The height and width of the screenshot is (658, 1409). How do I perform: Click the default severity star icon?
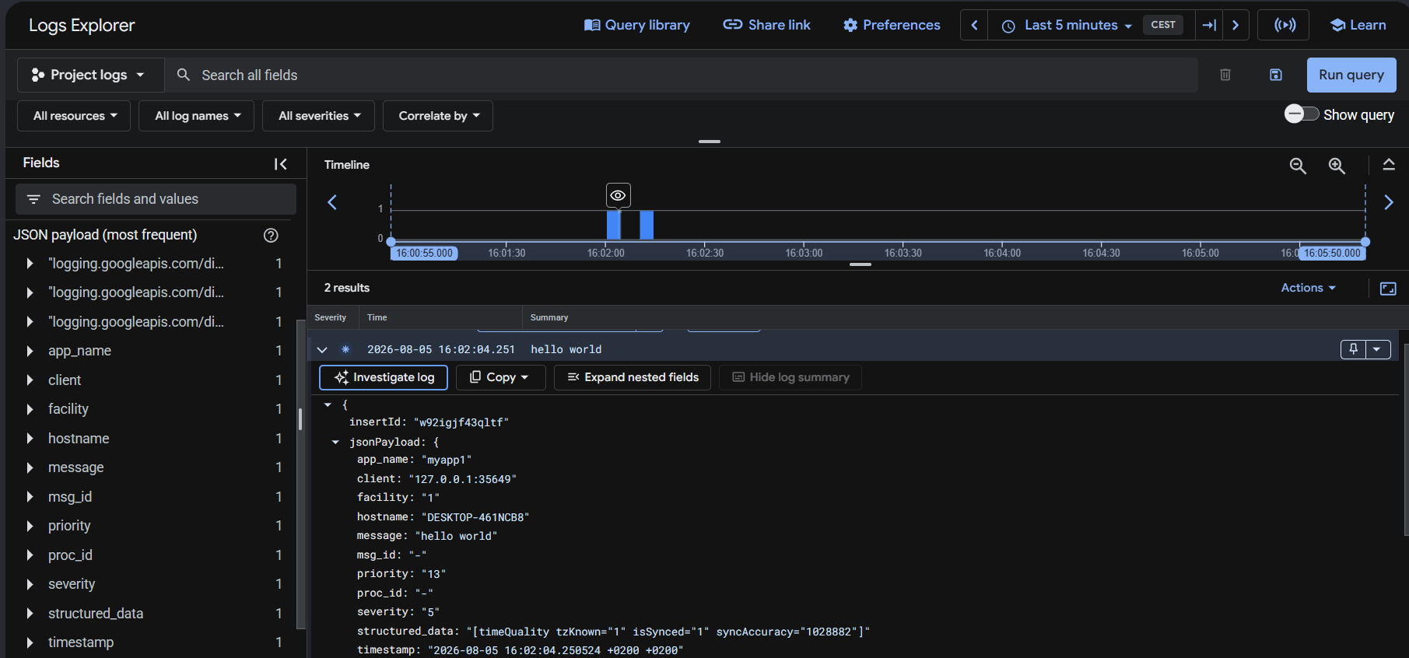pyautogui.click(x=345, y=350)
